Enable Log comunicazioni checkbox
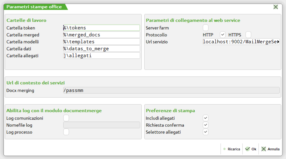The image size is (286, 159). pyautogui.click(x=66, y=118)
